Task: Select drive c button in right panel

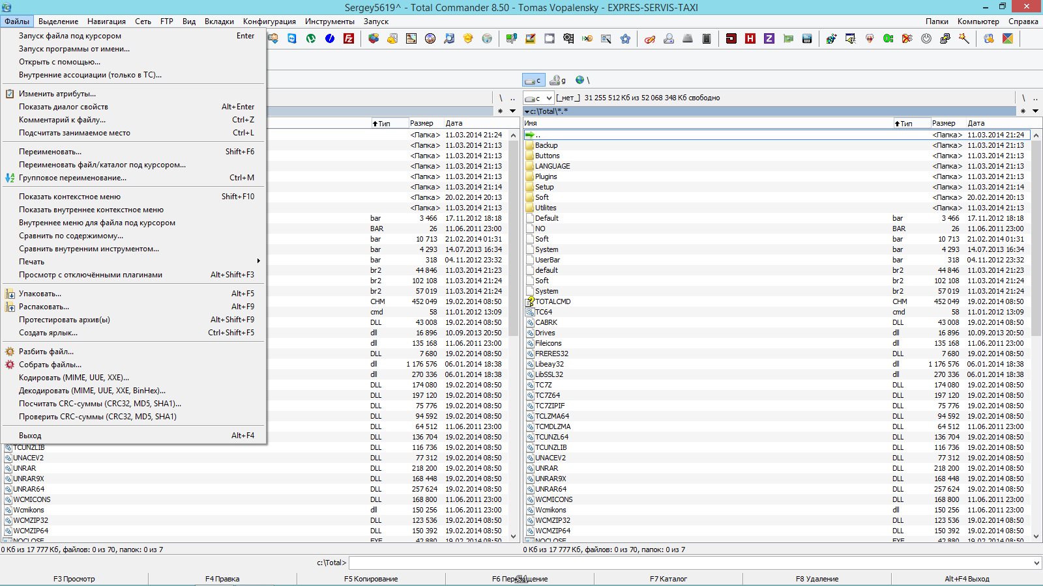Action: coord(534,80)
